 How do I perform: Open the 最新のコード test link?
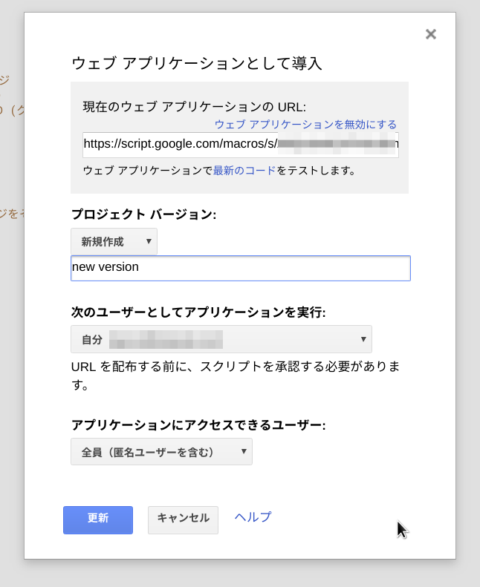click(x=244, y=170)
